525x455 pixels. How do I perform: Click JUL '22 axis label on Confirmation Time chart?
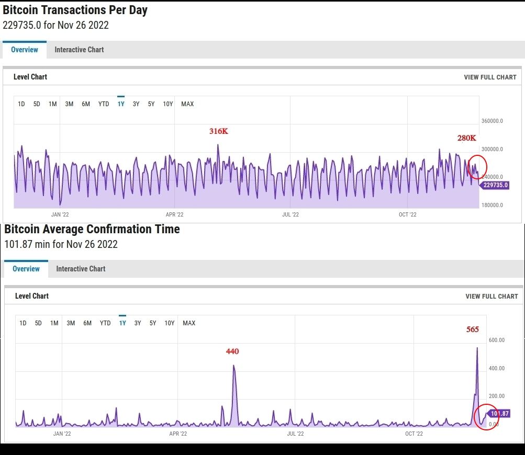(295, 434)
